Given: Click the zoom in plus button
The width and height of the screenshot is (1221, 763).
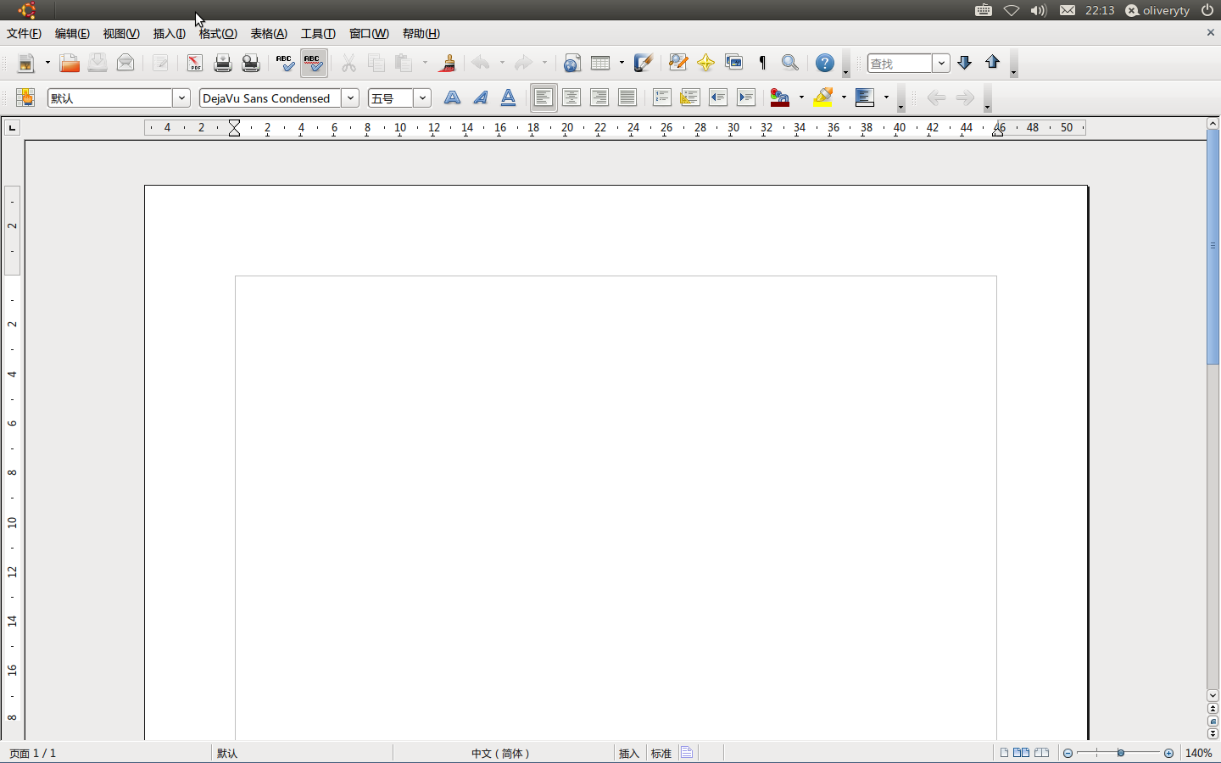Looking at the screenshot, I should (1169, 753).
